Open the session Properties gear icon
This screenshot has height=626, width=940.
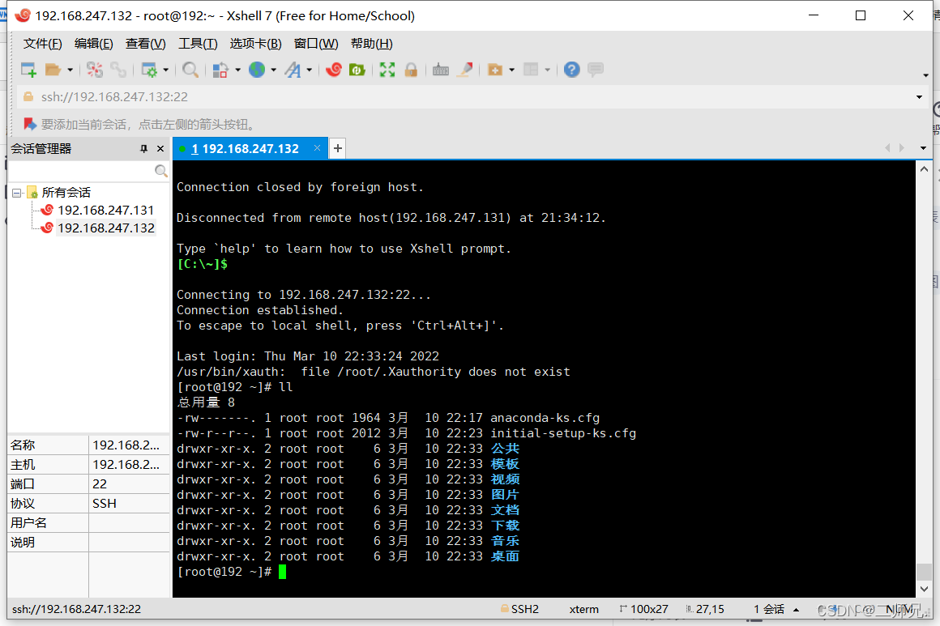(148, 70)
